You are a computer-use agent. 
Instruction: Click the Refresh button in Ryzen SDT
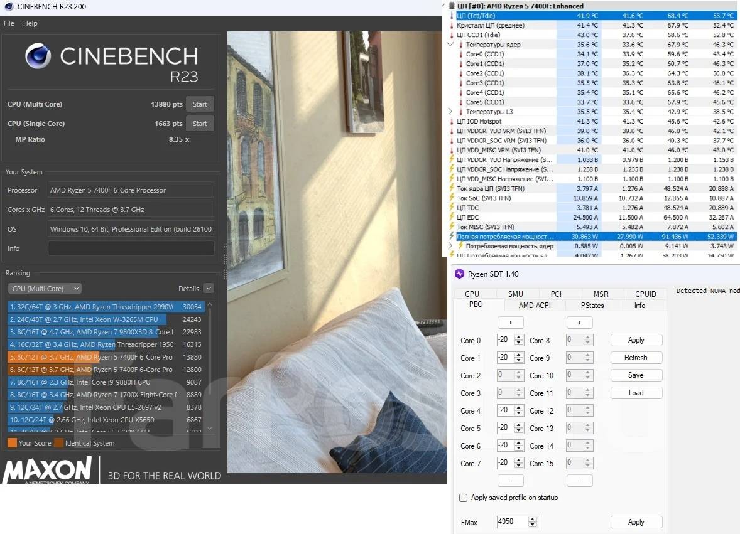636,358
